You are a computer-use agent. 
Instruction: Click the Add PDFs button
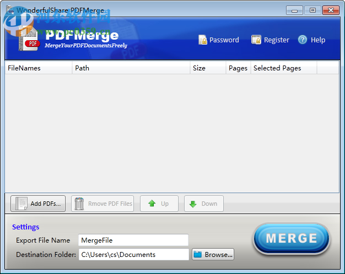(38, 204)
